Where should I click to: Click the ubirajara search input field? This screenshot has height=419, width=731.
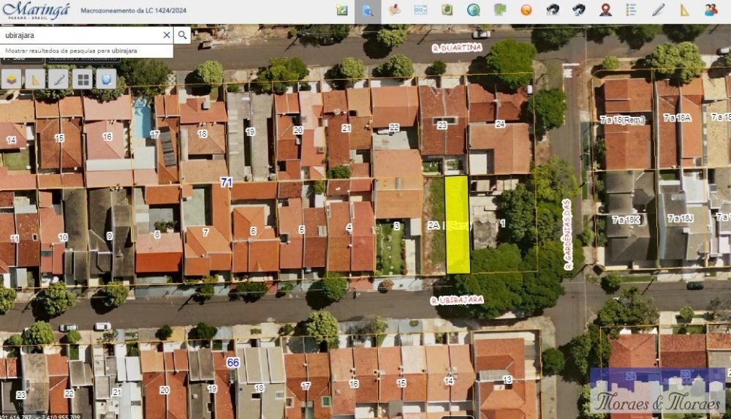tap(79, 34)
